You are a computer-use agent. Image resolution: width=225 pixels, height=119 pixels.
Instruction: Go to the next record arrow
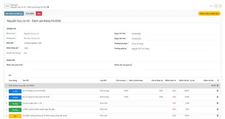click(220, 6)
